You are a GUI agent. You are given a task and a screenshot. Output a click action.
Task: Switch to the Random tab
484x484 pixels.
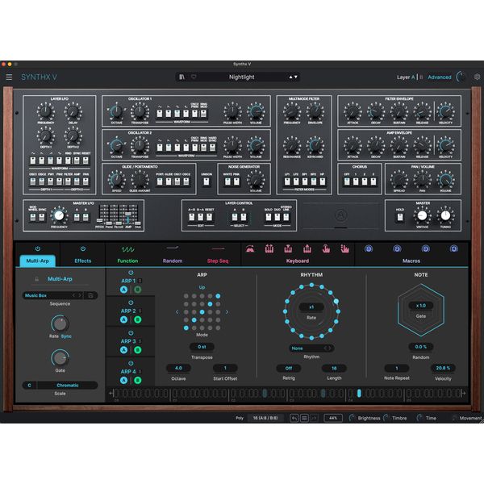click(173, 261)
